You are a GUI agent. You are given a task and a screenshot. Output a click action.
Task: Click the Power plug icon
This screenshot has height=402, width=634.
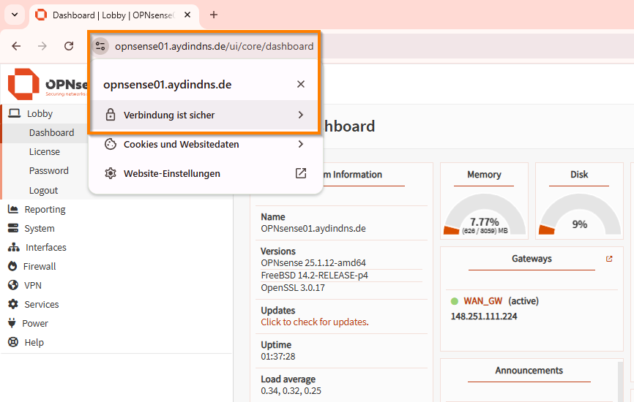point(12,323)
